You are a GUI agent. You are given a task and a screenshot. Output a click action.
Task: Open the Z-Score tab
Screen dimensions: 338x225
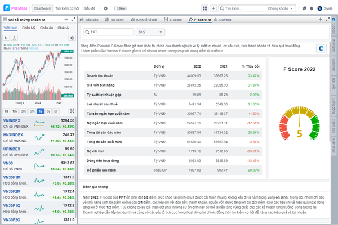click(173, 20)
